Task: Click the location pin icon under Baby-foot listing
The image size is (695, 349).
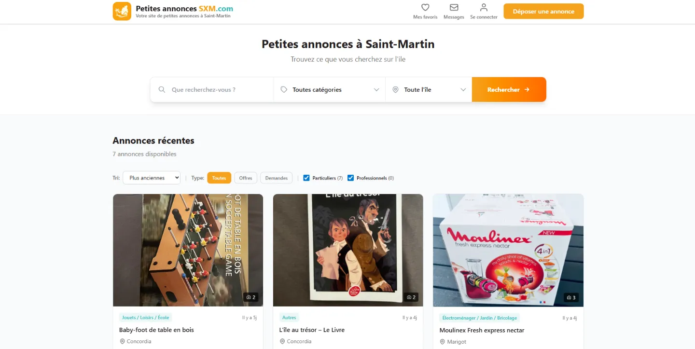Action: pos(122,341)
